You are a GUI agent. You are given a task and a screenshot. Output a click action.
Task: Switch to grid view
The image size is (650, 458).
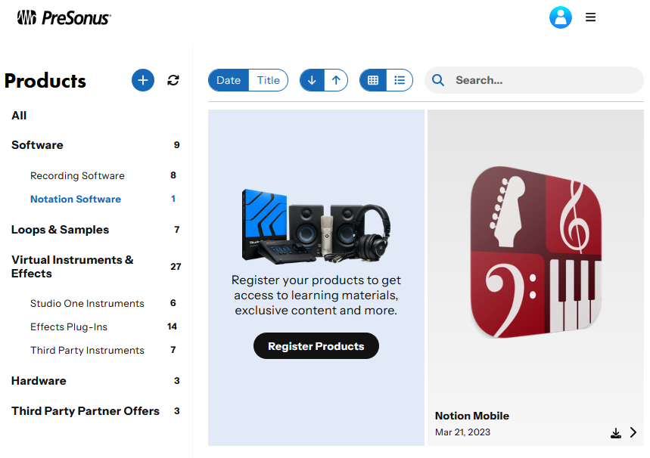pyautogui.click(x=373, y=80)
